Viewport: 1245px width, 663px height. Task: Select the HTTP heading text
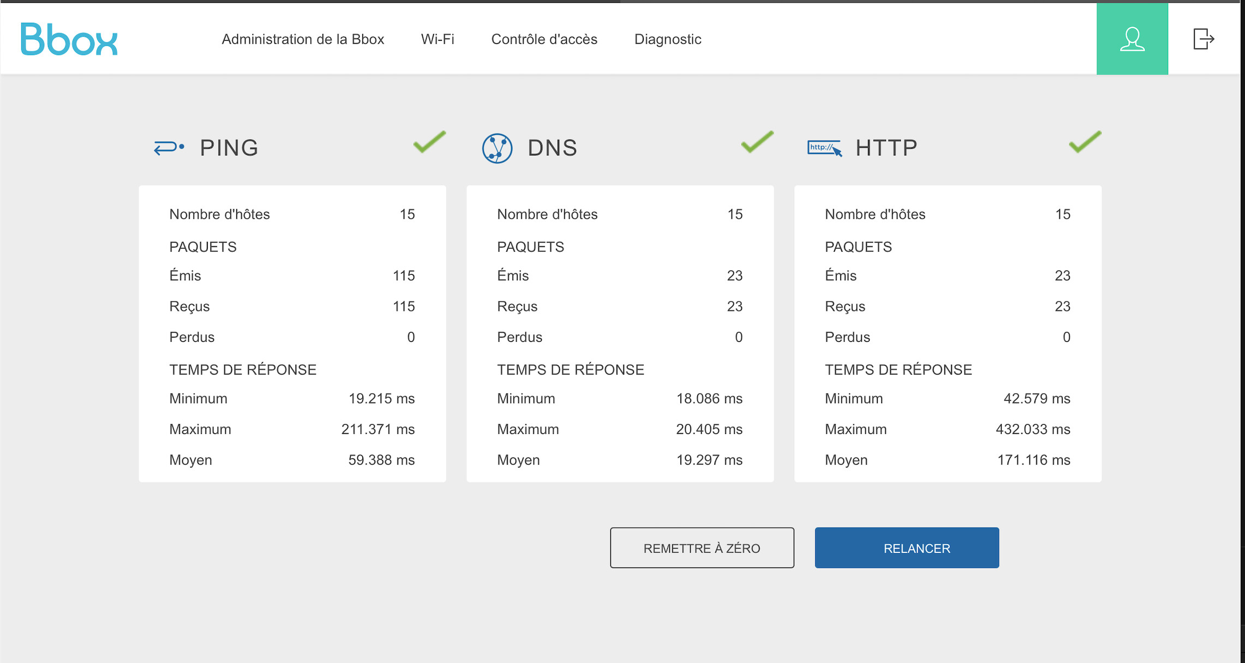[887, 148]
